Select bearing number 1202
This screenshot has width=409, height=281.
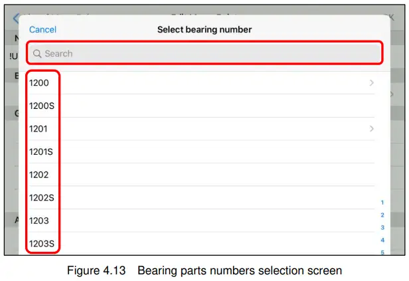(39, 175)
